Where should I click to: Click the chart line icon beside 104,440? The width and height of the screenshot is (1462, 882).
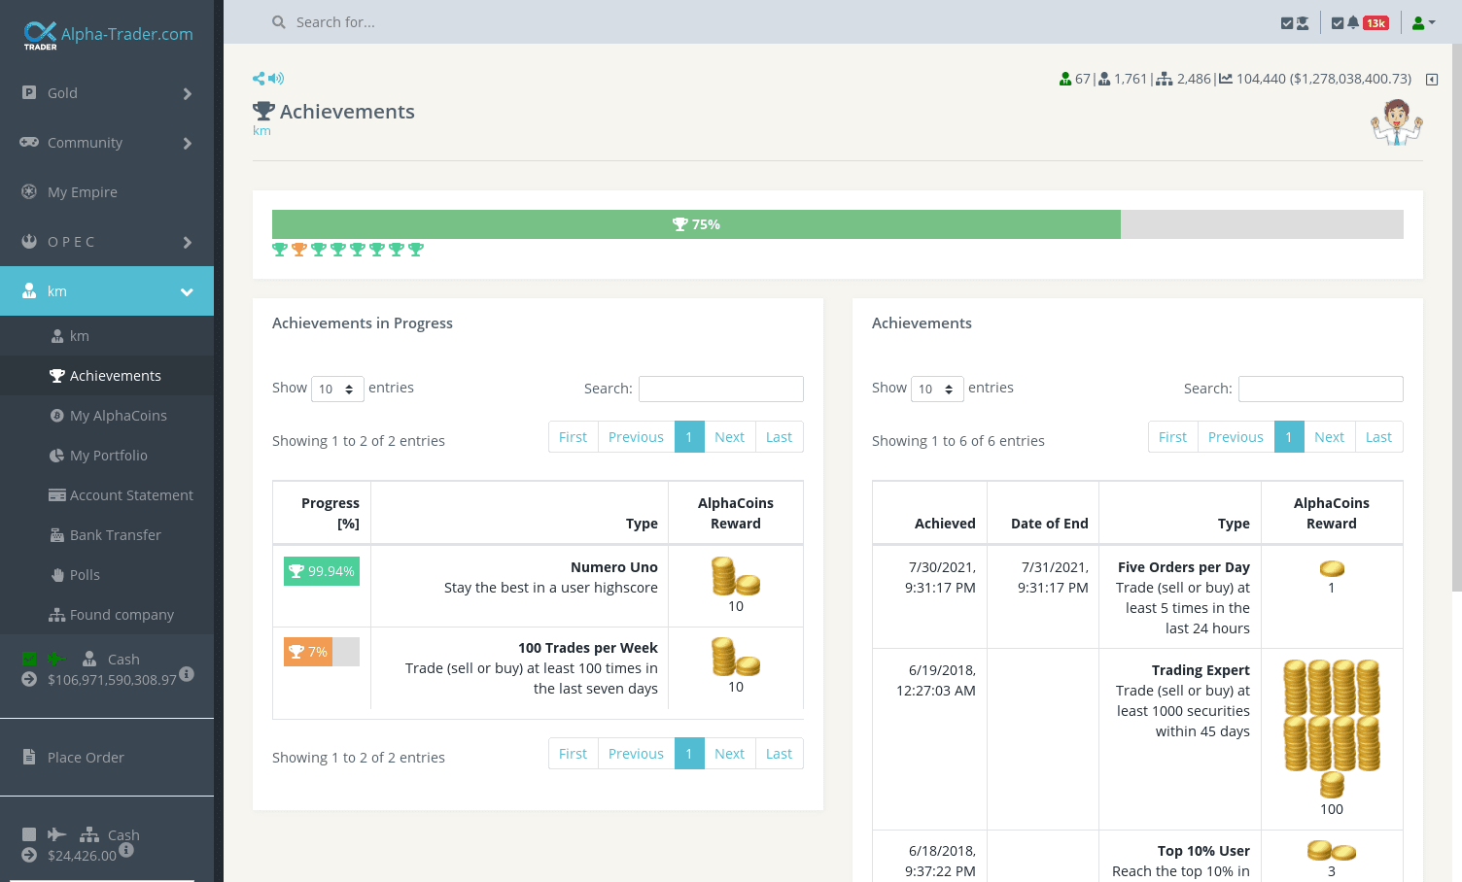[1226, 79]
